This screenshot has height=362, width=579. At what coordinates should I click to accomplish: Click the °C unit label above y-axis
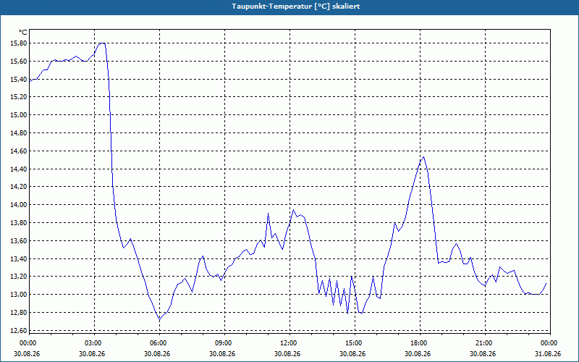tap(23, 33)
